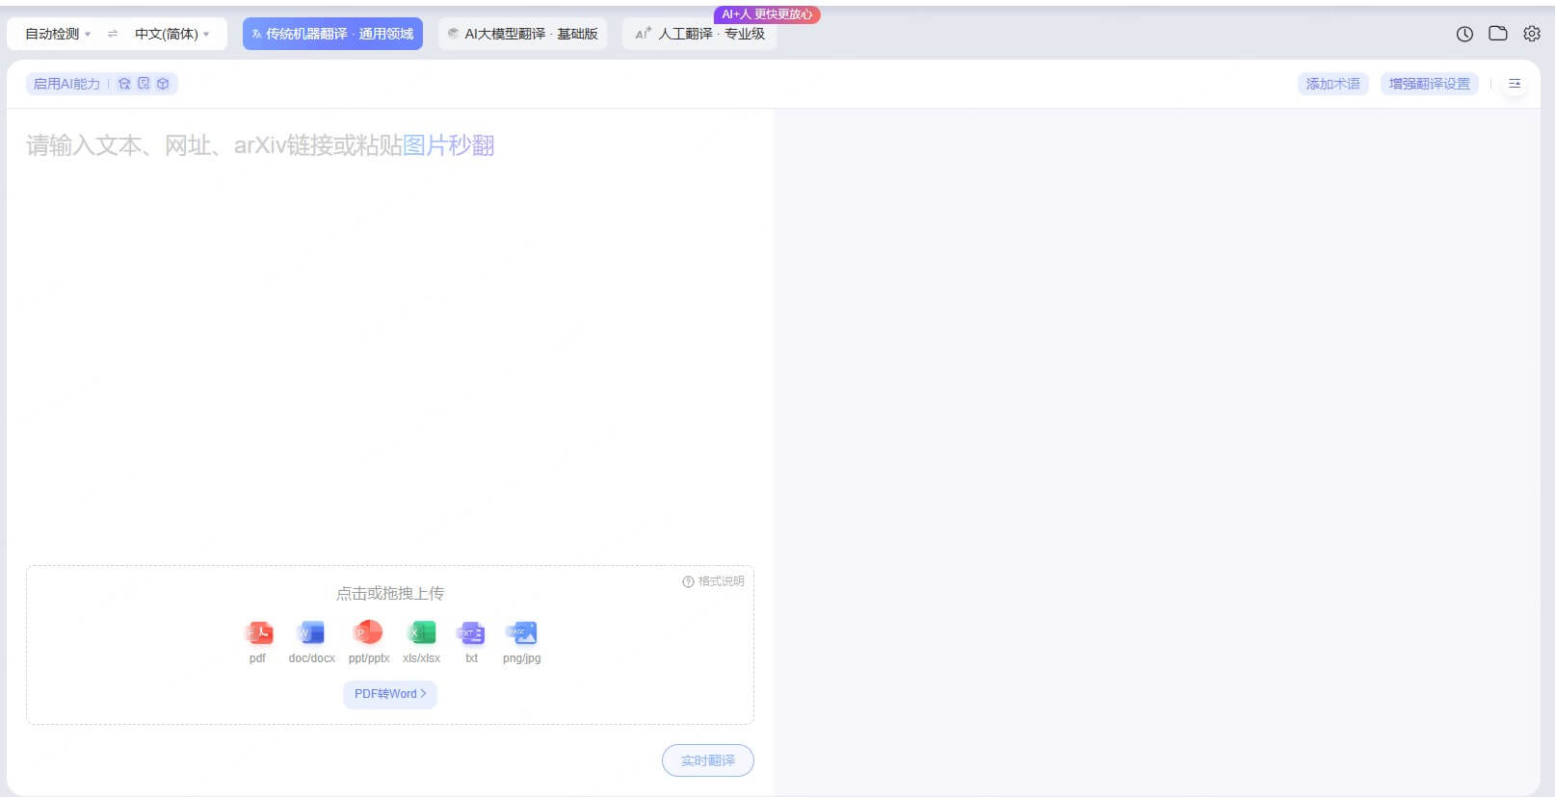This screenshot has width=1555, height=797.
Task: Click the xls/xlsx Excel upload icon
Action: click(422, 632)
